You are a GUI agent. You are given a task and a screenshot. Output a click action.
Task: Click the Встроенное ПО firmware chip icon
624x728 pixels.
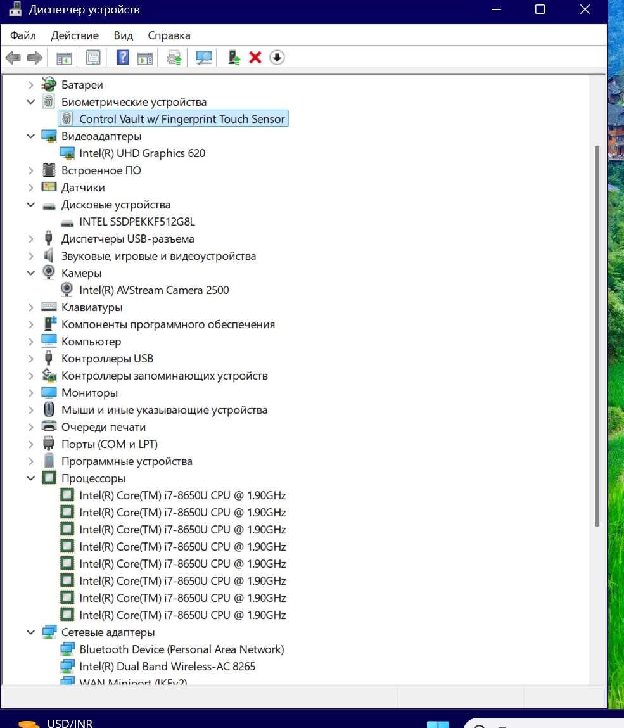click(49, 170)
